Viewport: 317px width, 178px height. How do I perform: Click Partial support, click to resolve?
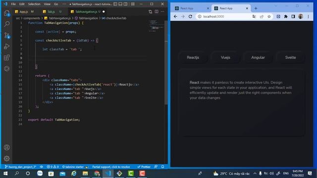tap(111, 167)
